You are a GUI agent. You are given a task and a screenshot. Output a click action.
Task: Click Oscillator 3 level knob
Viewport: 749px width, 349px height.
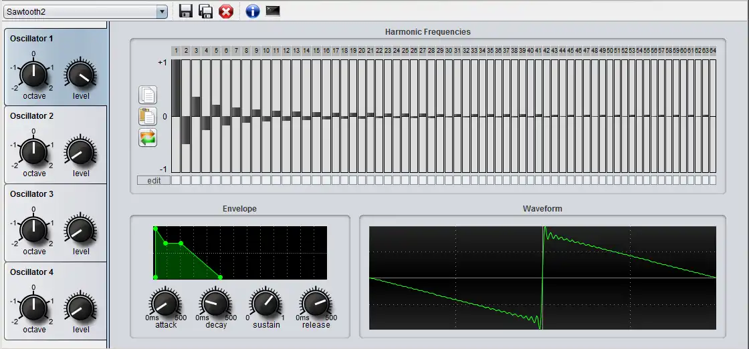[x=81, y=230]
